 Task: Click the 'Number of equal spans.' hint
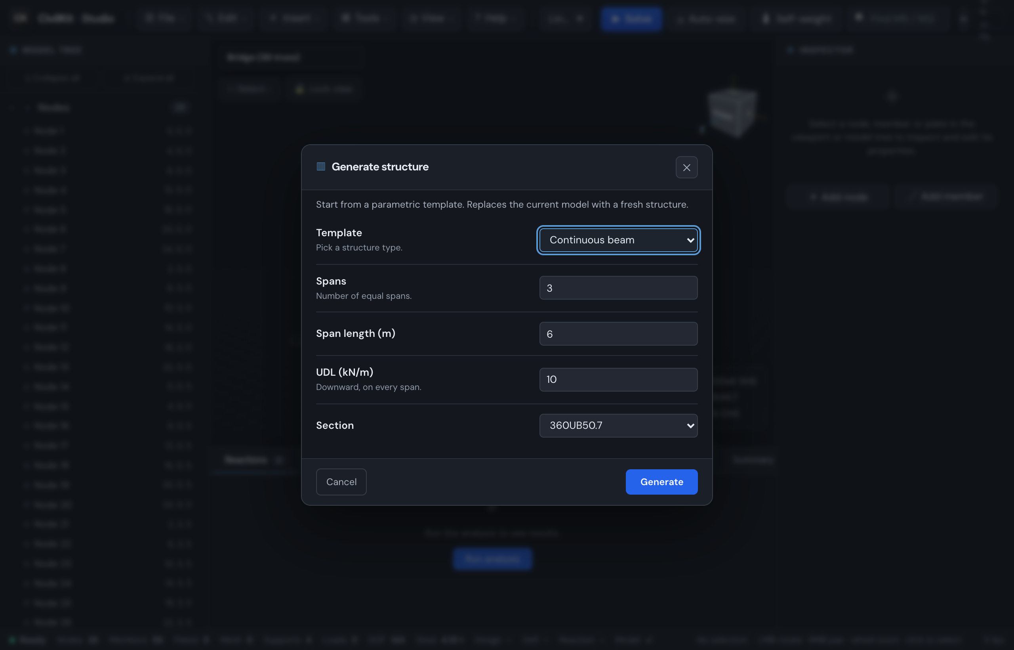(364, 296)
